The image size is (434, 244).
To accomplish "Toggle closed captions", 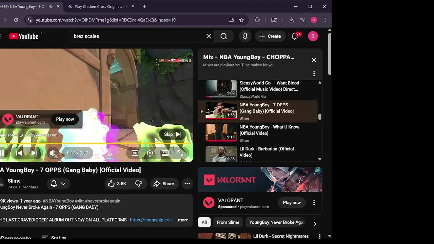I will pyautogui.click(x=135, y=153).
